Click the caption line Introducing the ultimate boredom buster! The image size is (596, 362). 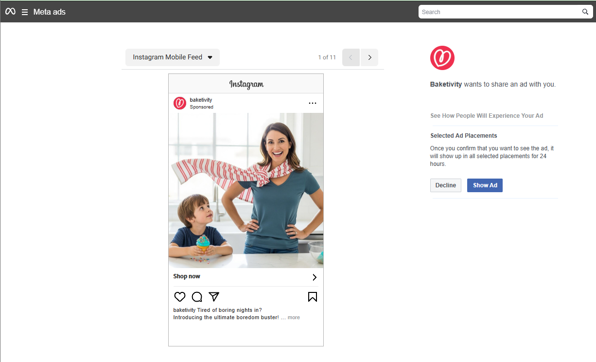point(226,317)
